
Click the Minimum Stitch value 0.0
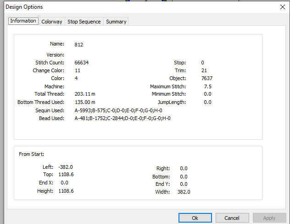coord(207,94)
